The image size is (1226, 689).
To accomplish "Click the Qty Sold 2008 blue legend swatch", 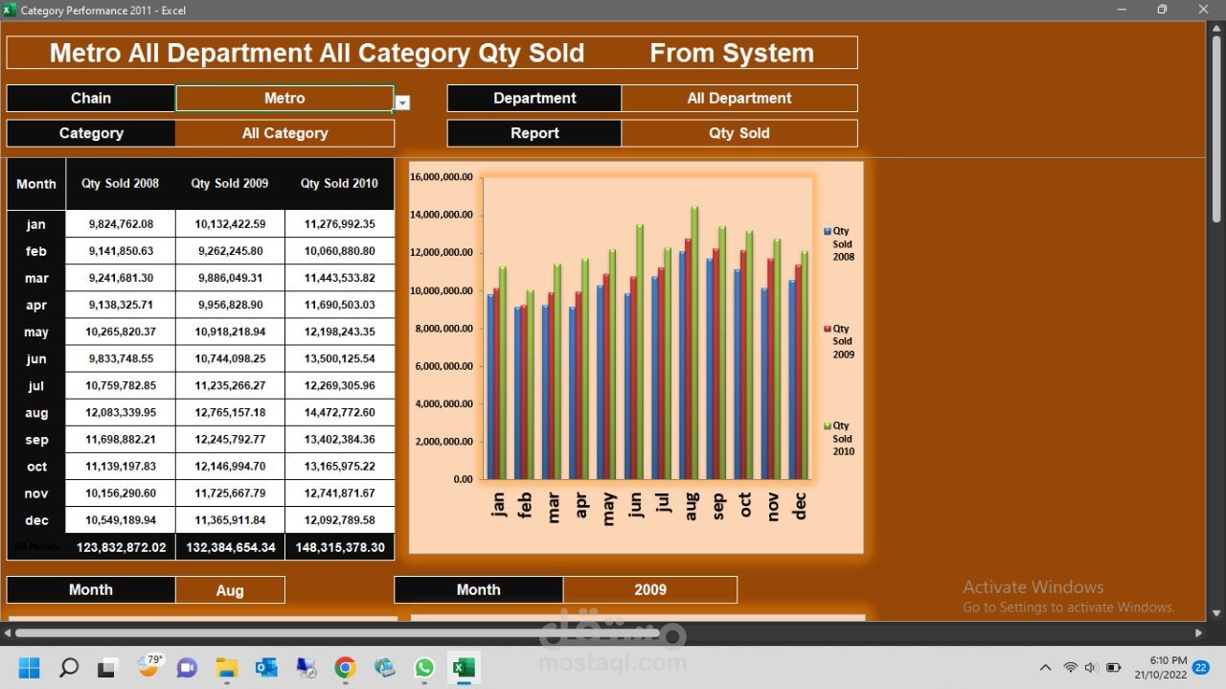I will tap(828, 231).
